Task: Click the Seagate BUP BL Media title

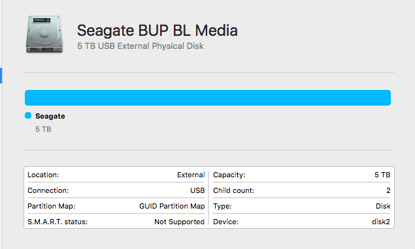Action: pyautogui.click(x=158, y=31)
